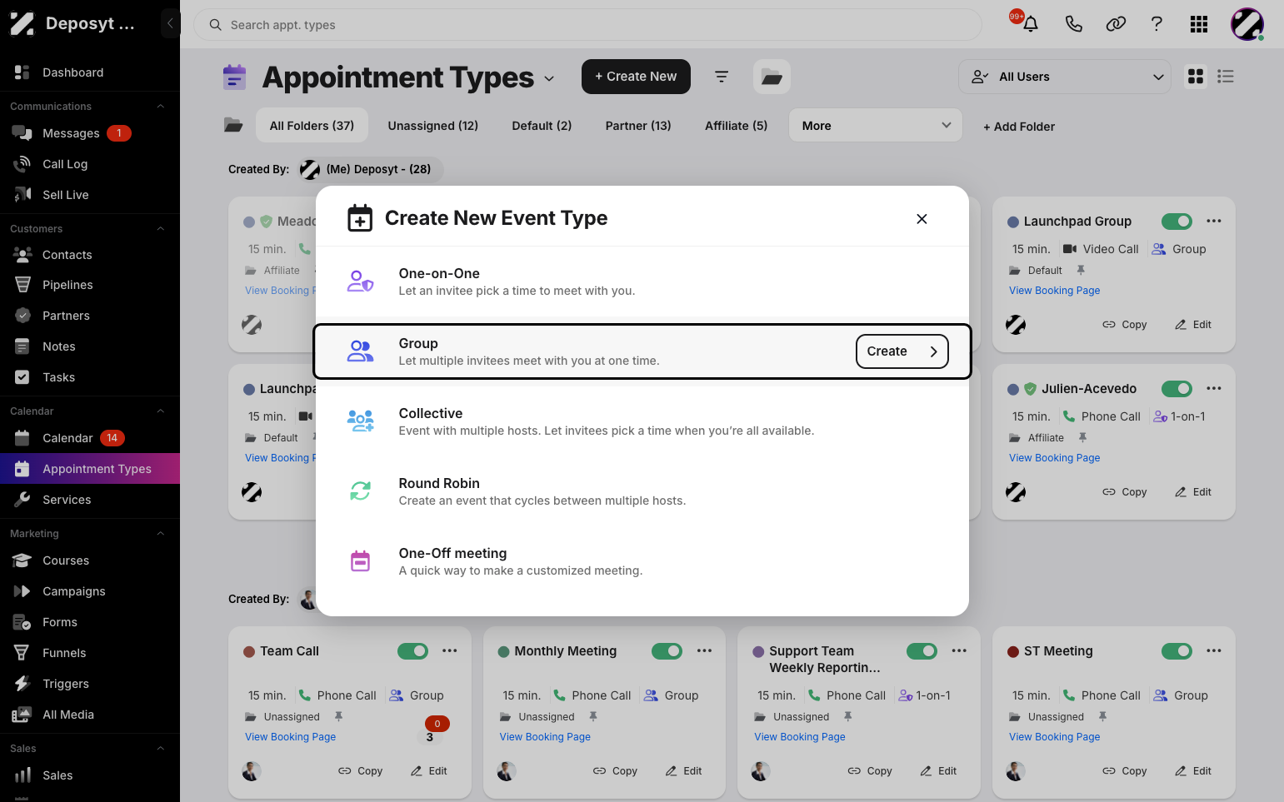This screenshot has height=802, width=1284.
Task: Click + Add Folder link
Action: (1019, 127)
